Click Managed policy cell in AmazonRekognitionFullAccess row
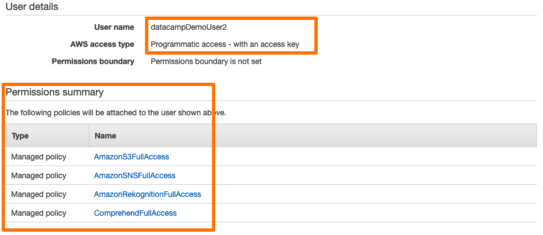 (x=38, y=194)
